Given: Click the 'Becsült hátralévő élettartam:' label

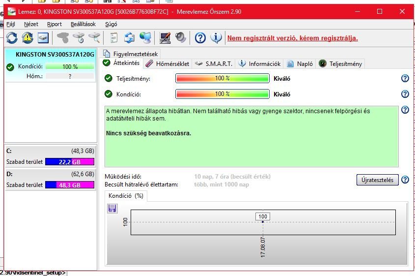Looking at the screenshot, I should click(x=141, y=184).
